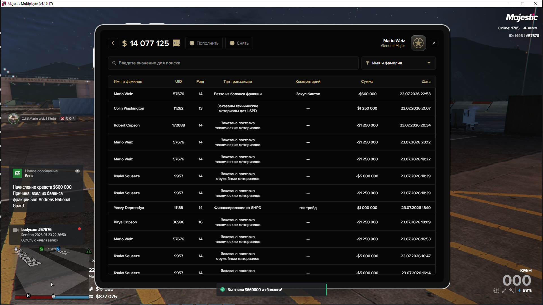
Task: Select the Yeezy Depressiya row name
Action: pos(129,208)
